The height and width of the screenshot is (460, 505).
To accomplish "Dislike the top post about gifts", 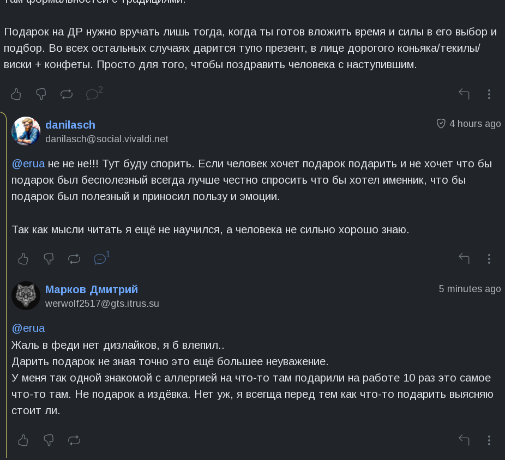I will [x=41, y=94].
